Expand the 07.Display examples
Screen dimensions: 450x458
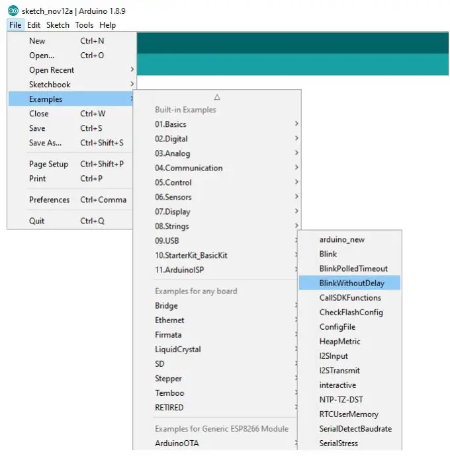217,211
